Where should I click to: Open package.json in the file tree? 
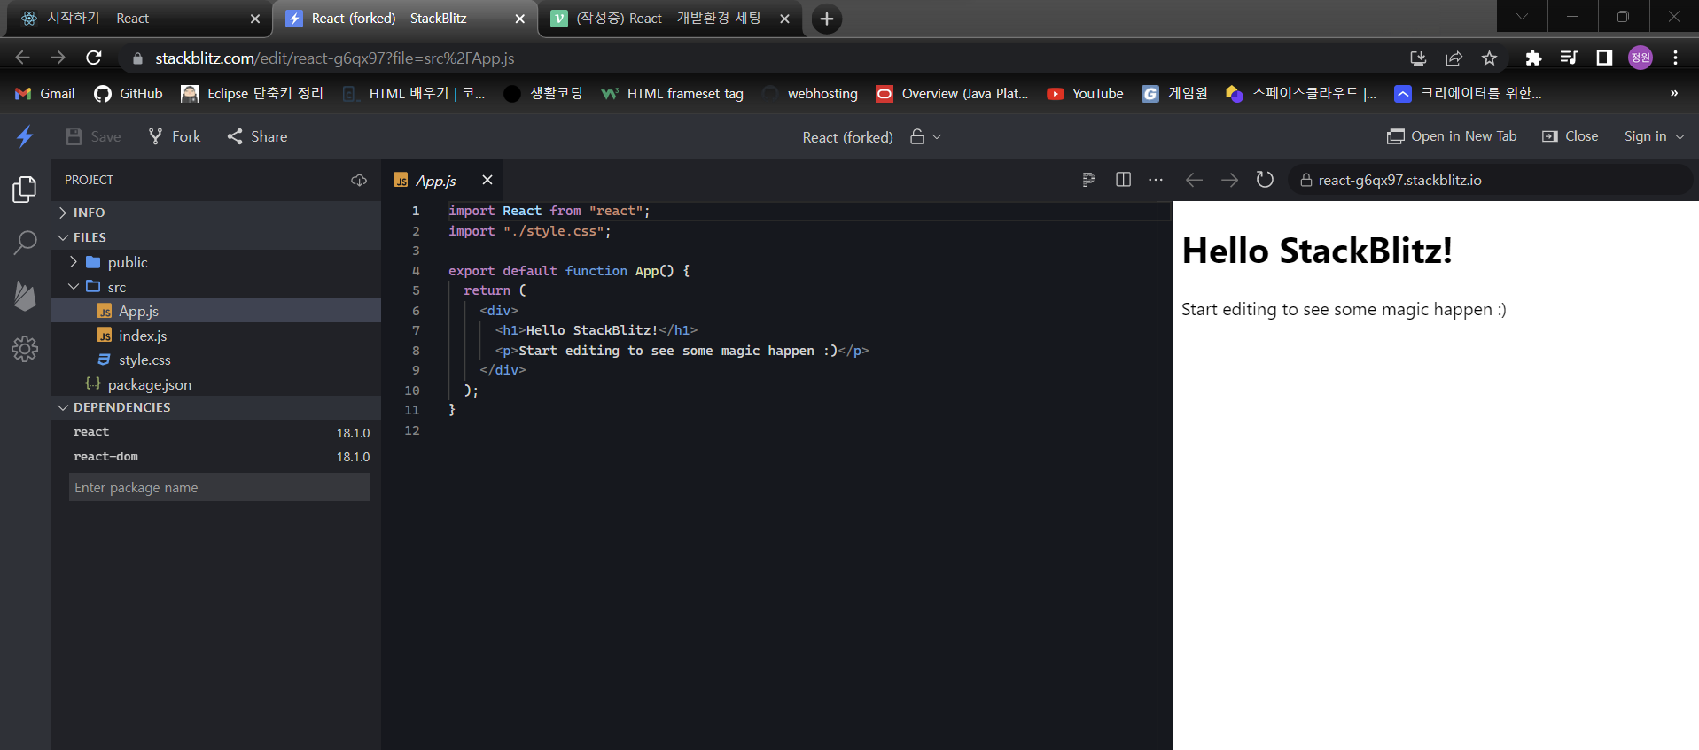coord(216,384)
